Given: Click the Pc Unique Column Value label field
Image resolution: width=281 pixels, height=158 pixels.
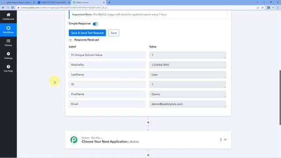Looking at the screenshot, I should 107,55.
